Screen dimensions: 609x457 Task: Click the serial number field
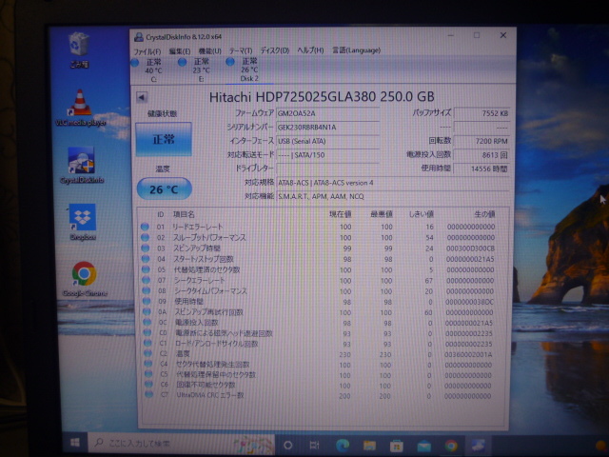327,128
